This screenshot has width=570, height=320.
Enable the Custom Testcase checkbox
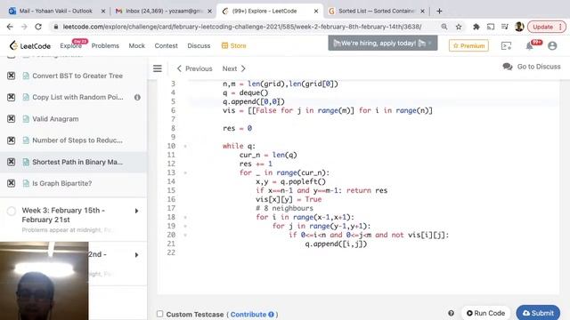160,314
